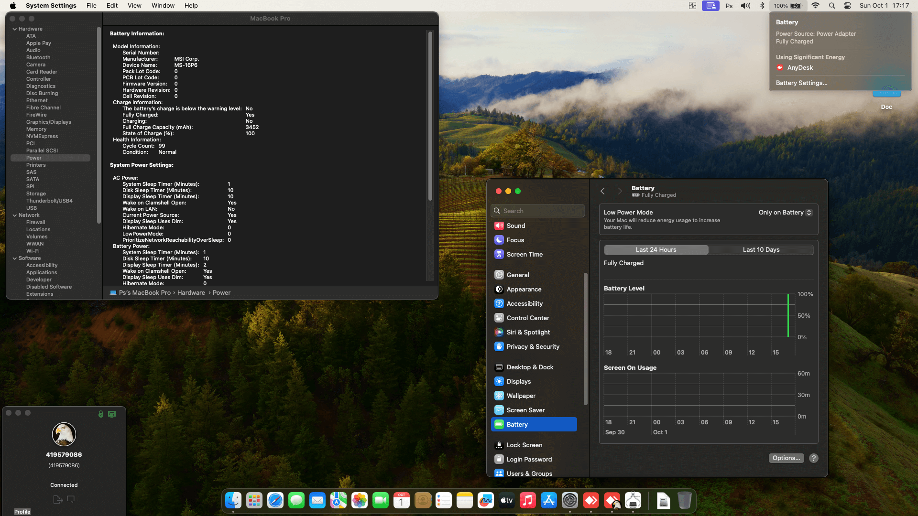Switch to the Last 10 Days tab
918x516 pixels.
tap(761, 250)
